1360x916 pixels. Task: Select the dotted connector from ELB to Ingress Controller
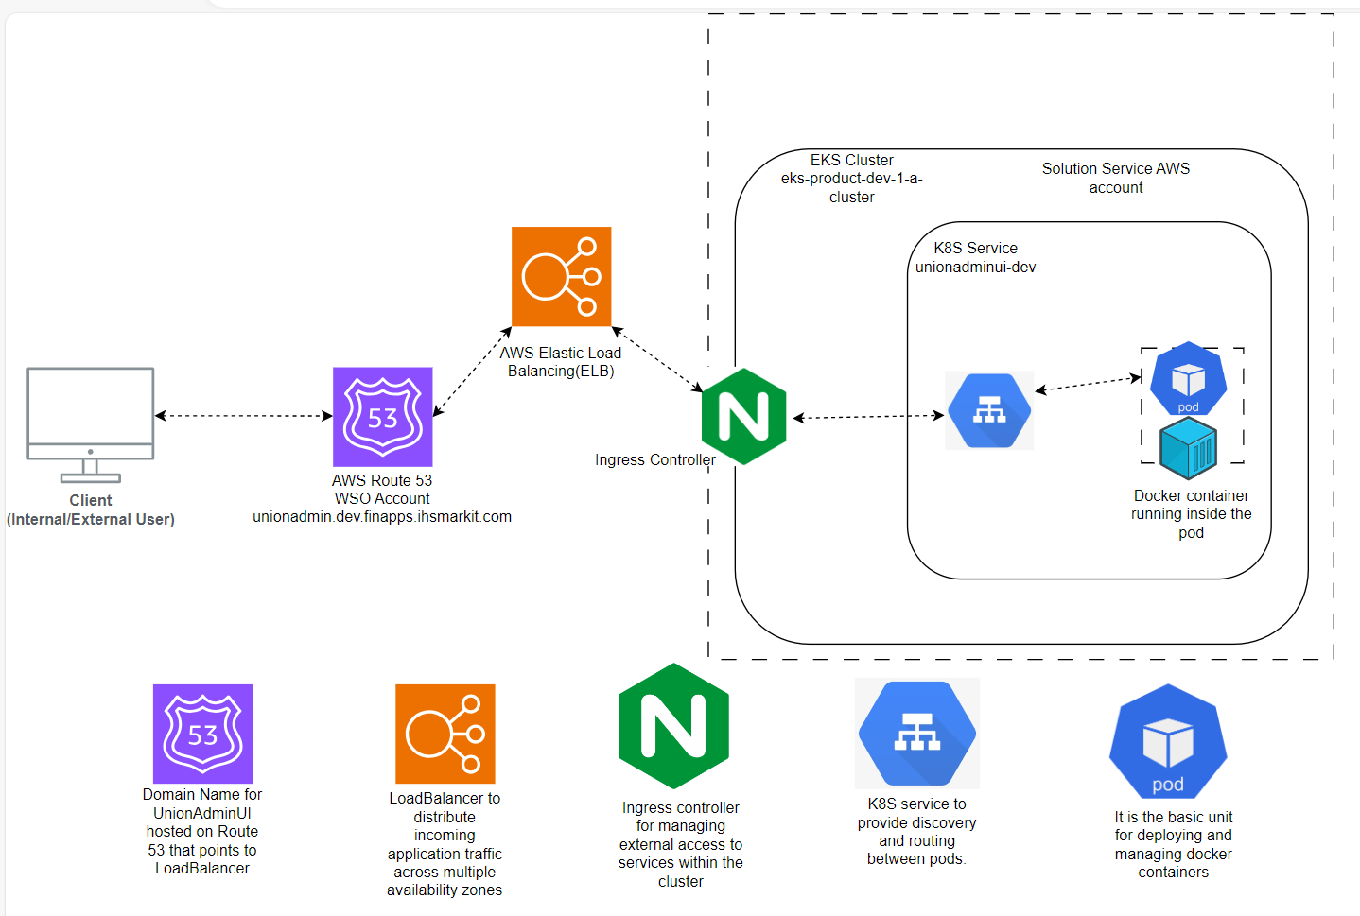(x=657, y=359)
